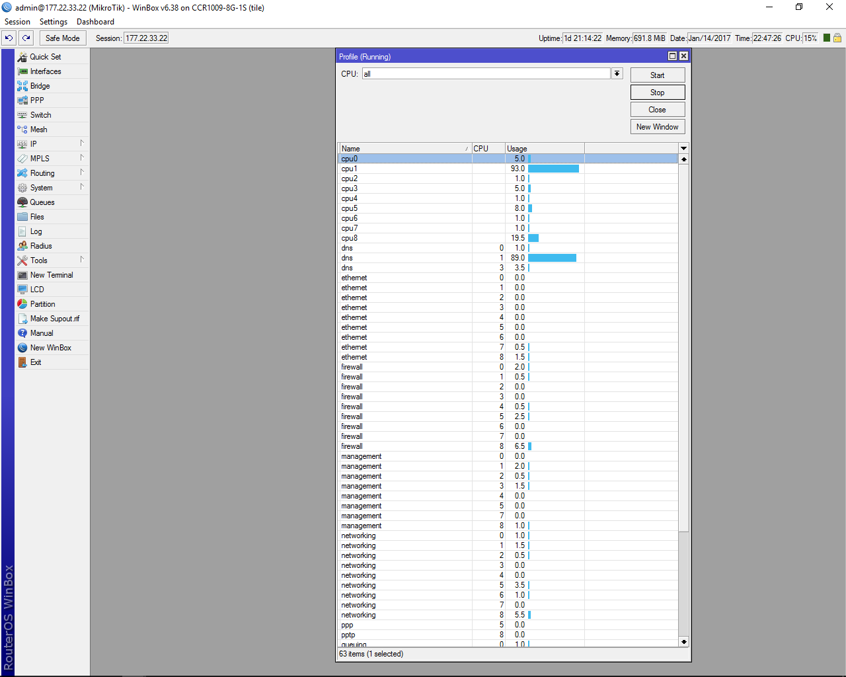The image size is (846, 677).
Task: Click Make Supout.rif icon
Action: [22, 319]
